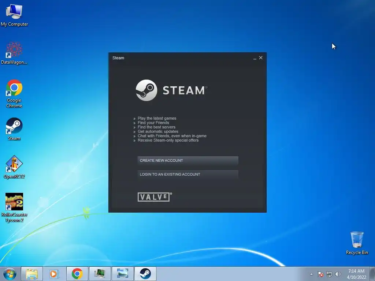Image resolution: width=375 pixels, height=281 pixels.
Task: Click the Steam window title text
Action: pos(118,58)
